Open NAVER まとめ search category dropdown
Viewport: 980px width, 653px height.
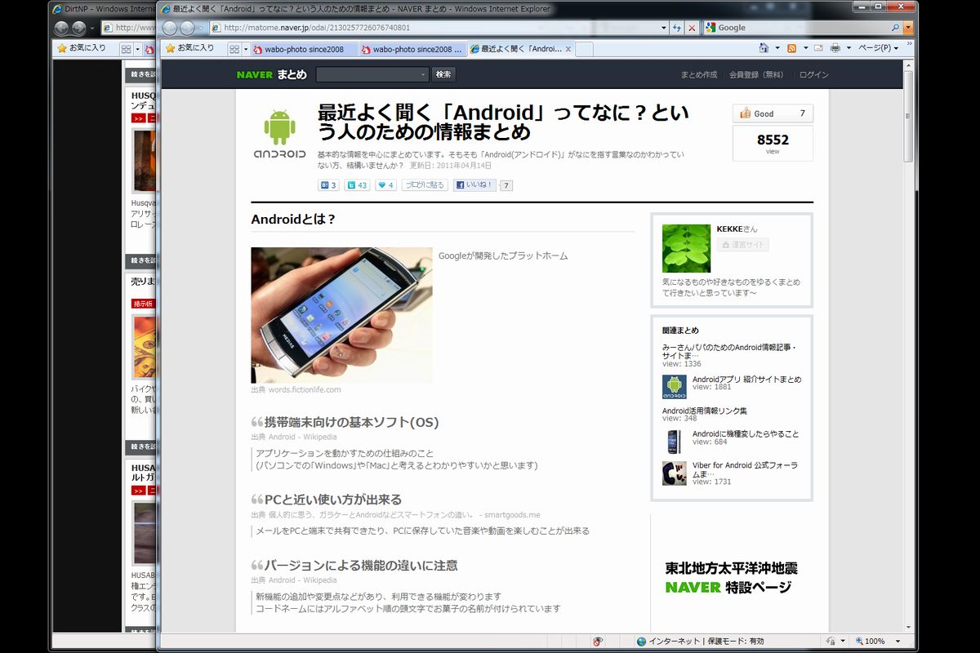click(x=422, y=74)
